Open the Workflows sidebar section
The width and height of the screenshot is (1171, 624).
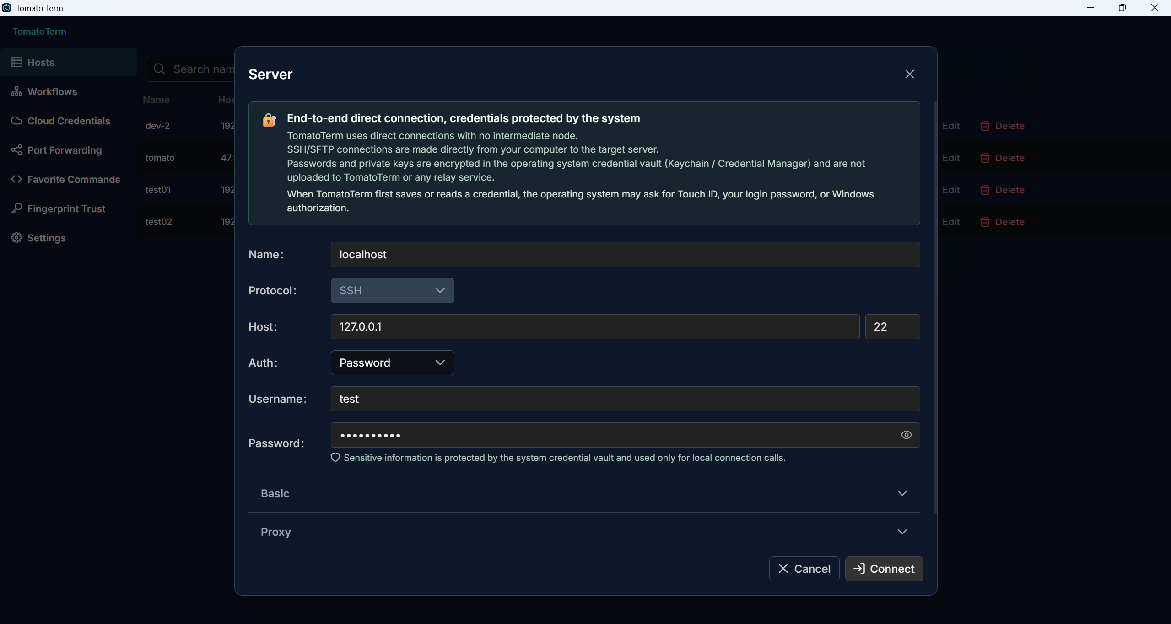pos(69,91)
